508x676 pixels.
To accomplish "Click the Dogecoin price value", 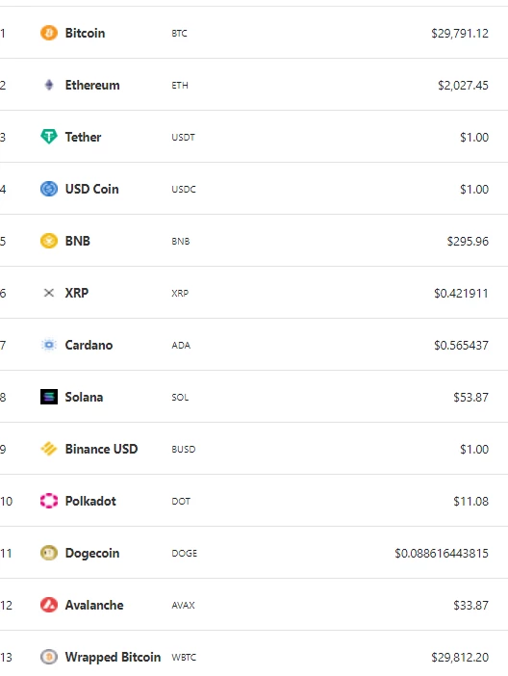I will [x=442, y=553].
